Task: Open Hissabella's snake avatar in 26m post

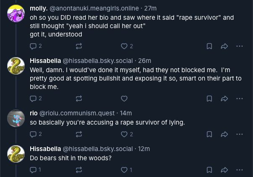Action: (x=16, y=65)
